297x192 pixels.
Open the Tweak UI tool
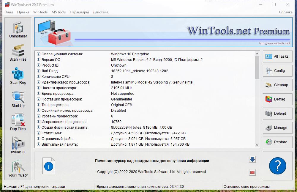(18, 146)
